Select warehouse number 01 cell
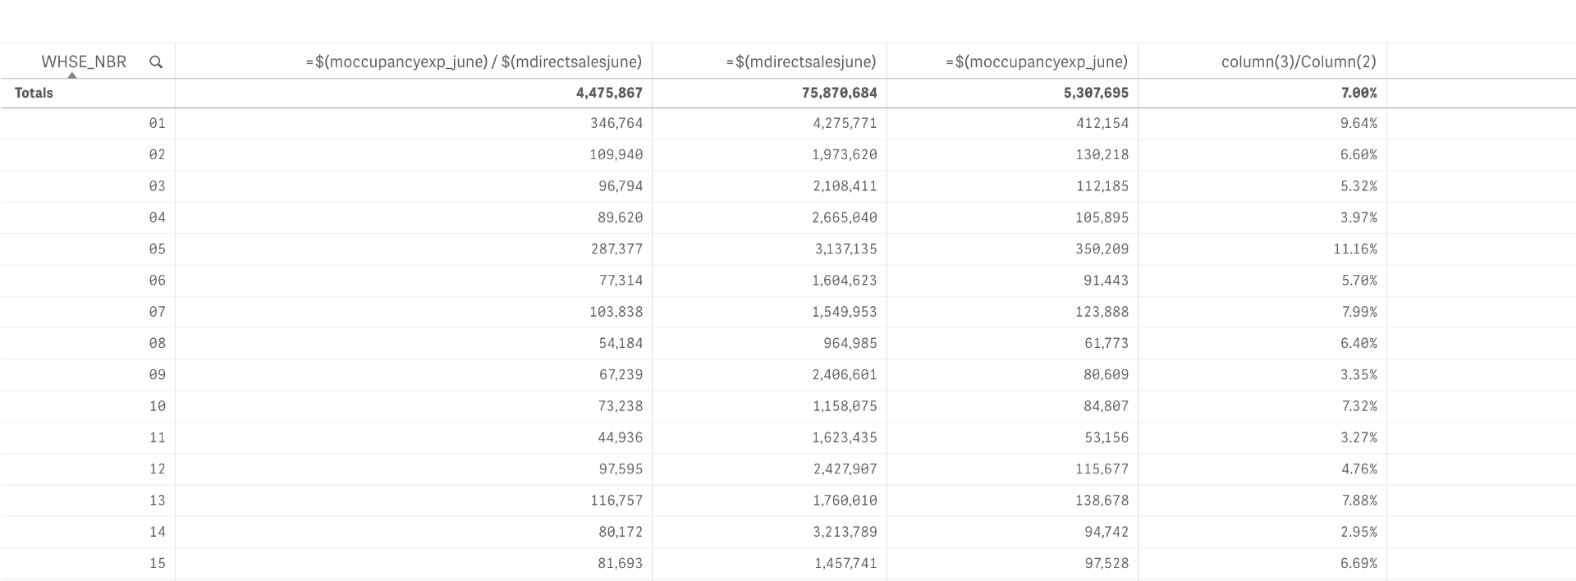This screenshot has height=581, width=1576. coord(157,124)
